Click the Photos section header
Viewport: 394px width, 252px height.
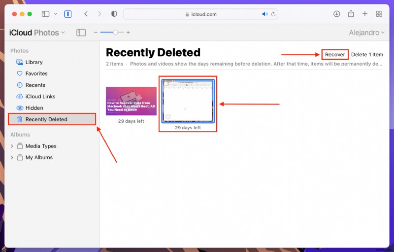[19, 51]
